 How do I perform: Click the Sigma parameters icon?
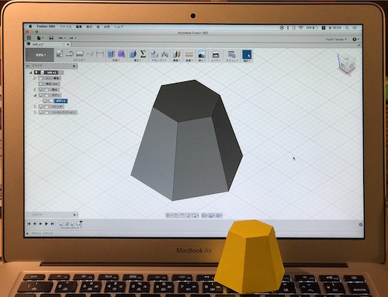click(x=143, y=54)
